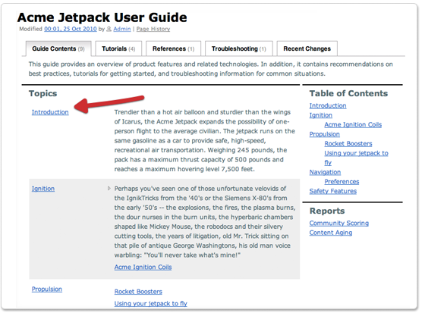Click the Topics heading
The height and width of the screenshot is (316, 425).
point(43,94)
